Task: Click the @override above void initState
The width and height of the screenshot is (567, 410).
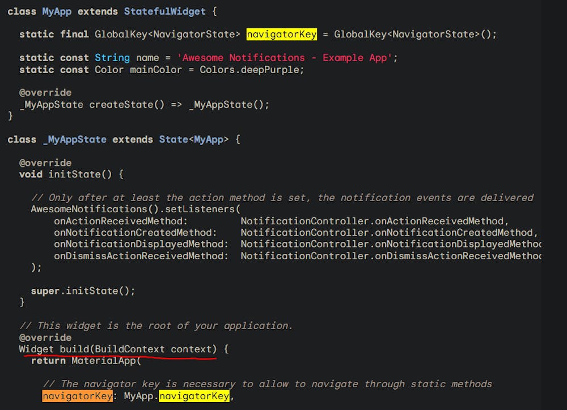Action: tap(45, 163)
